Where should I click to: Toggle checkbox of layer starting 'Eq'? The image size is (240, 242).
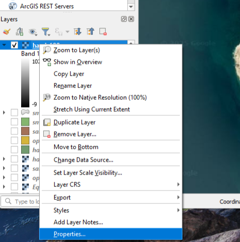point(14,187)
